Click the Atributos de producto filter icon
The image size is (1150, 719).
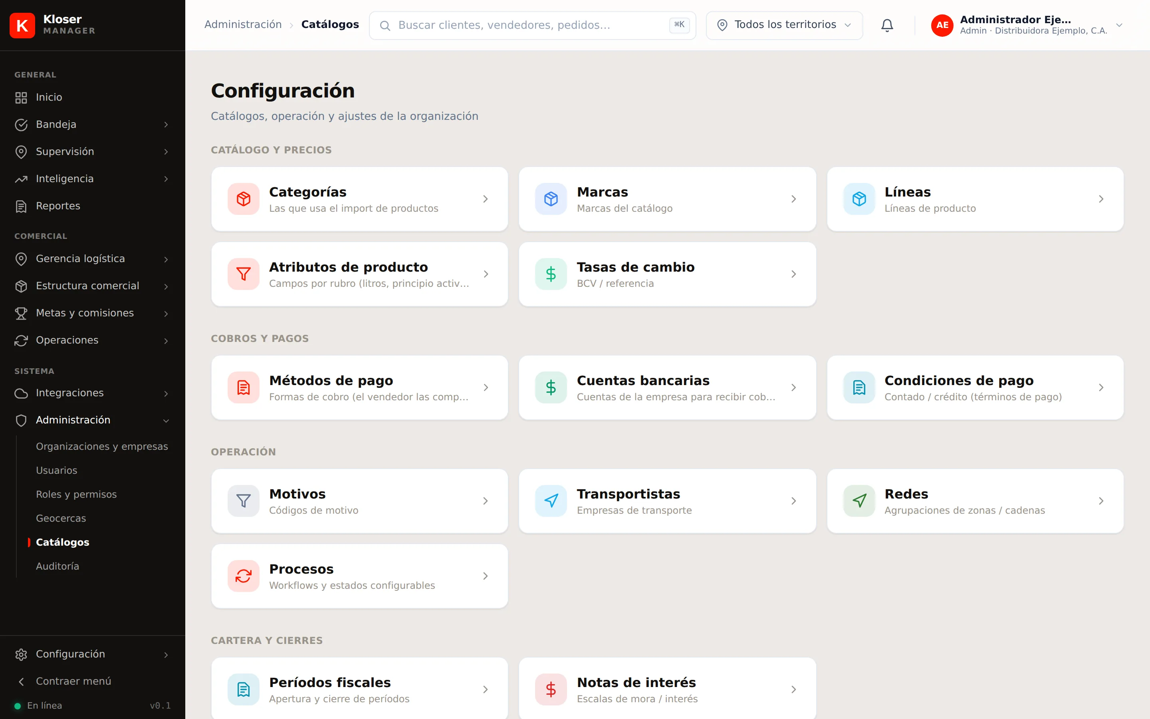tap(243, 274)
